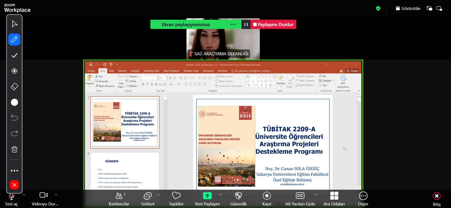Click Kes cut command
451x208 pixels.
(99, 76)
